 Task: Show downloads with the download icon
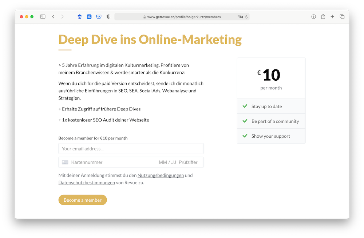click(314, 17)
